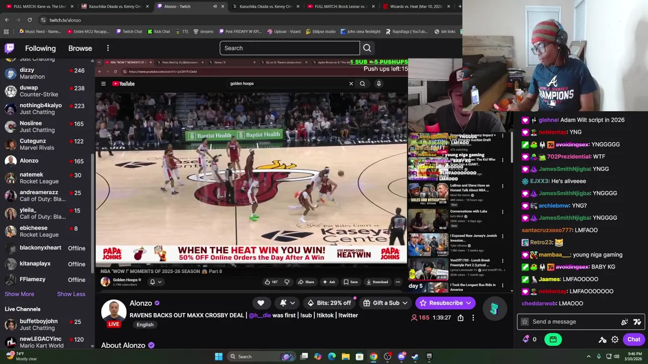This screenshot has height=364, width=648.
Task: Click the in-stream YouTube Share button
Action: pyautogui.click(x=306, y=282)
